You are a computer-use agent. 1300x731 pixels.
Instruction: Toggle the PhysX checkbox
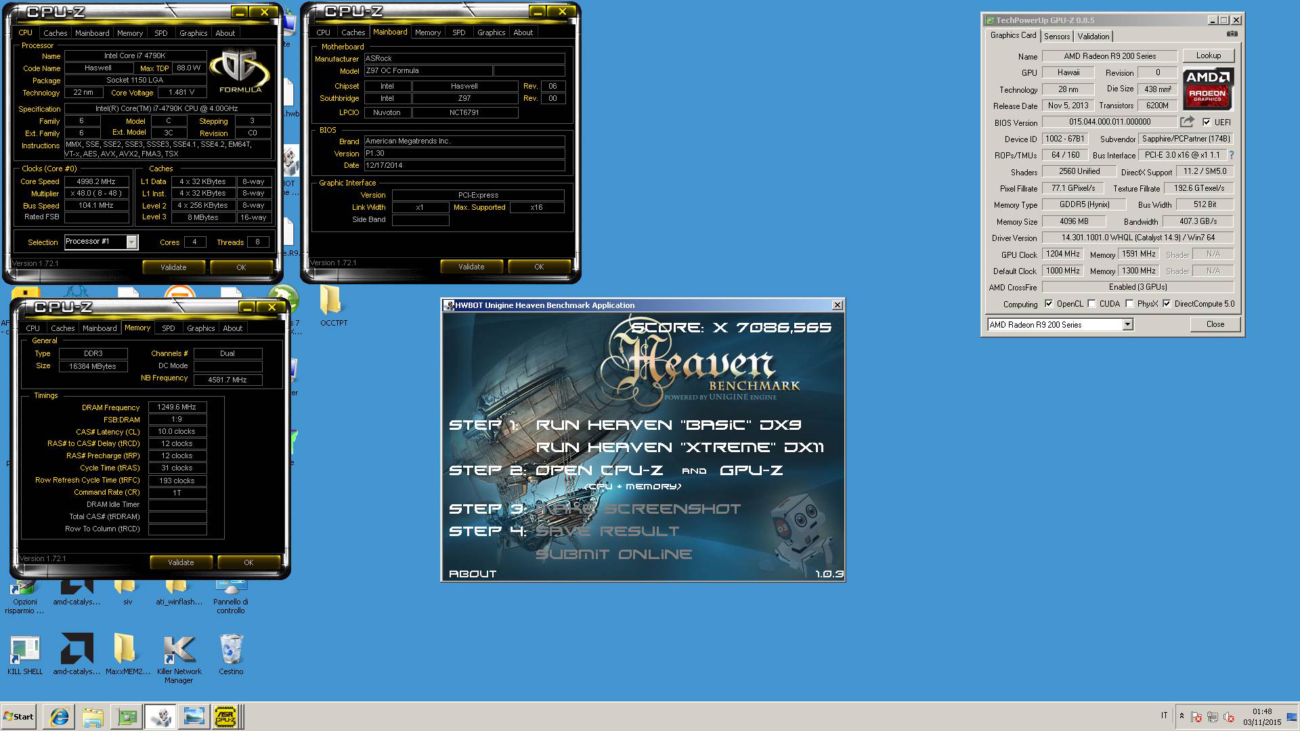[1129, 304]
